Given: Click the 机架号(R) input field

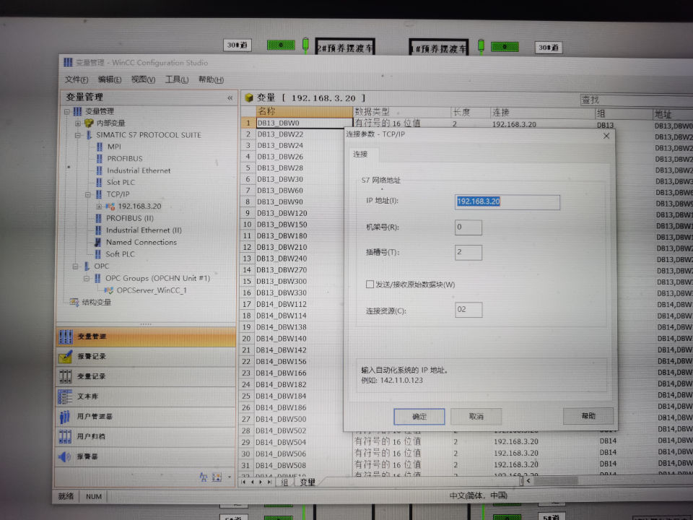Looking at the screenshot, I should click(468, 227).
